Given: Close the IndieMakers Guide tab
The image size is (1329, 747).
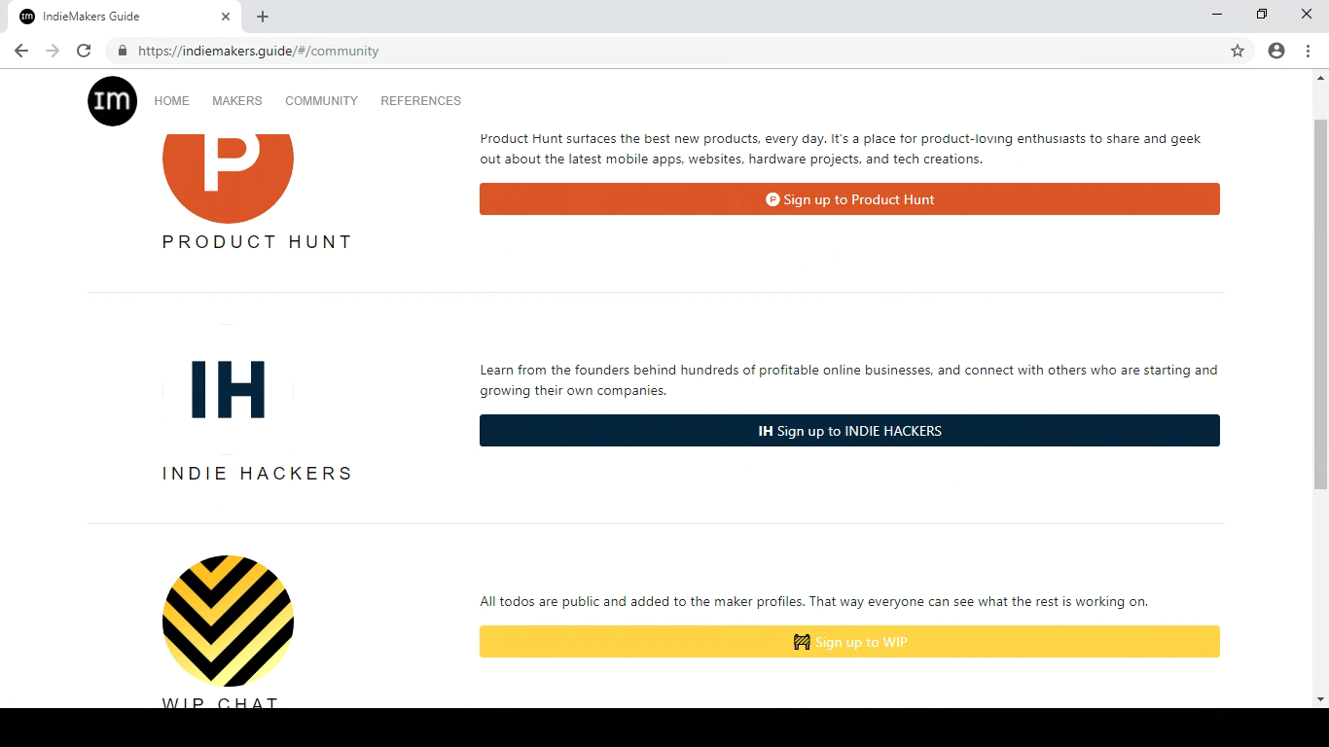Looking at the screenshot, I should tap(226, 16).
